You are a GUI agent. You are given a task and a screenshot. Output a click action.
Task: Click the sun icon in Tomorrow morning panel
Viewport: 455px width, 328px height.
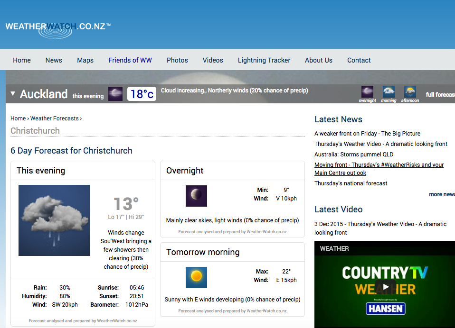click(x=196, y=277)
